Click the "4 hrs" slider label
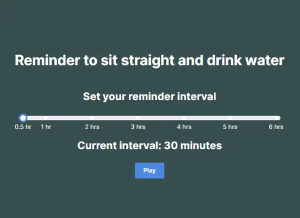This screenshot has width=300, height=218. [x=184, y=127]
